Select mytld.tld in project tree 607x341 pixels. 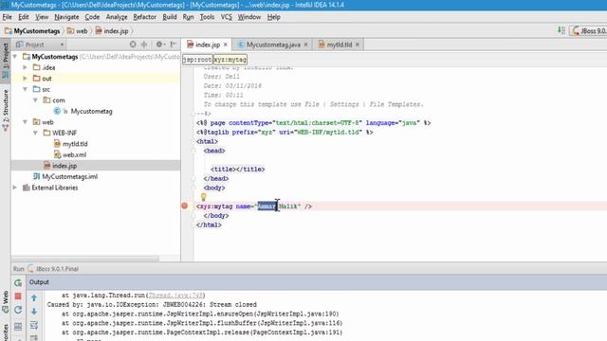pyautogui.click(x=75, y=144)
